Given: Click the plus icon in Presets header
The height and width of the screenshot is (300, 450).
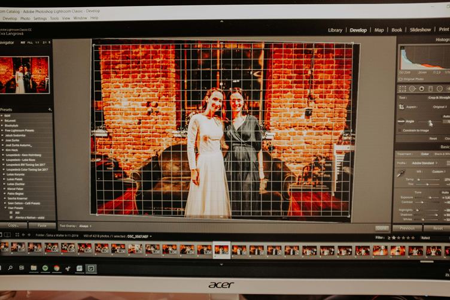Looking at the screenshot, I should click(x=50, y=110).
